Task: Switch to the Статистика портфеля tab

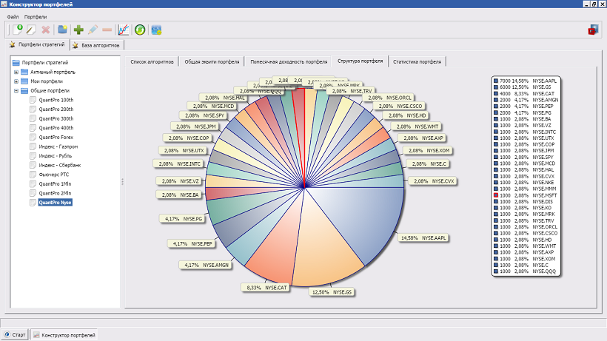Action: (x=418, y=61)
